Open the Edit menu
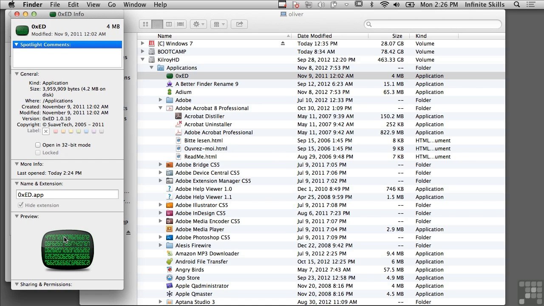Viewport: 544px width, 306px height. tap(73, 5)
